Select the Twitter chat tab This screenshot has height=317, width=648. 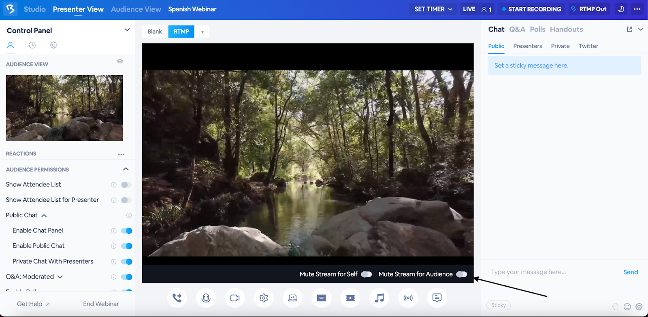(x=588, y=46)
